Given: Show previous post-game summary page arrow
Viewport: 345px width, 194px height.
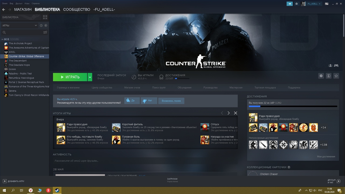Looking at the screenshot, I should click(x=222, y=113).
